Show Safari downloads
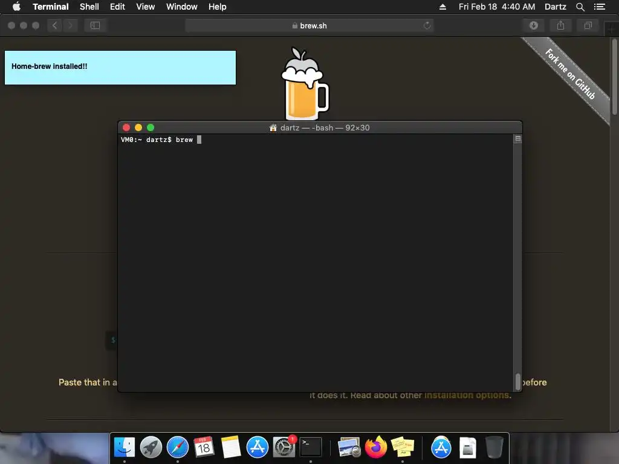This screenshot has width=619, height=464. point(533,25)
